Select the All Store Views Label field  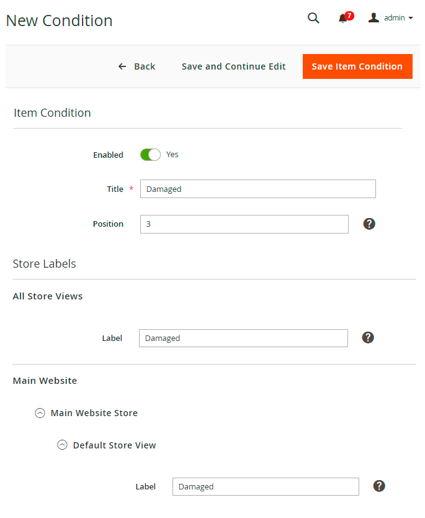pyautogui.click(x=243, y=338)
